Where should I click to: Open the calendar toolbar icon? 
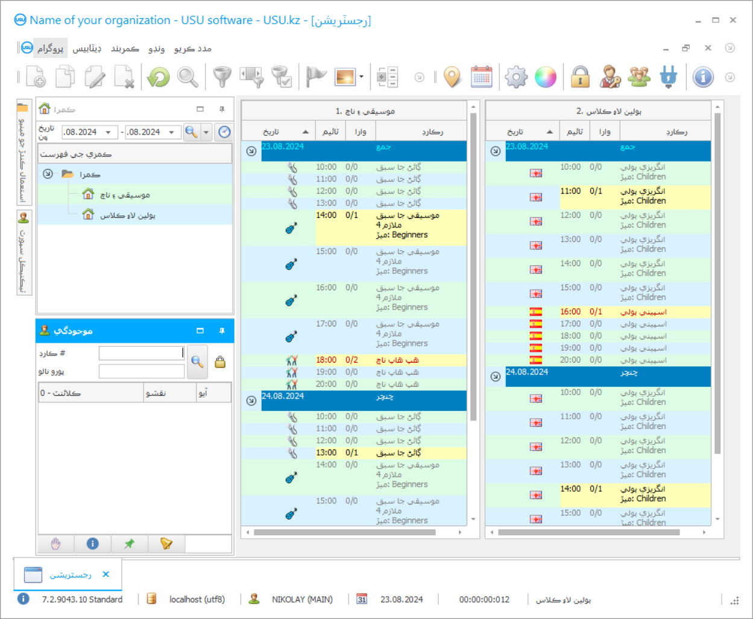tap(482, 77)
